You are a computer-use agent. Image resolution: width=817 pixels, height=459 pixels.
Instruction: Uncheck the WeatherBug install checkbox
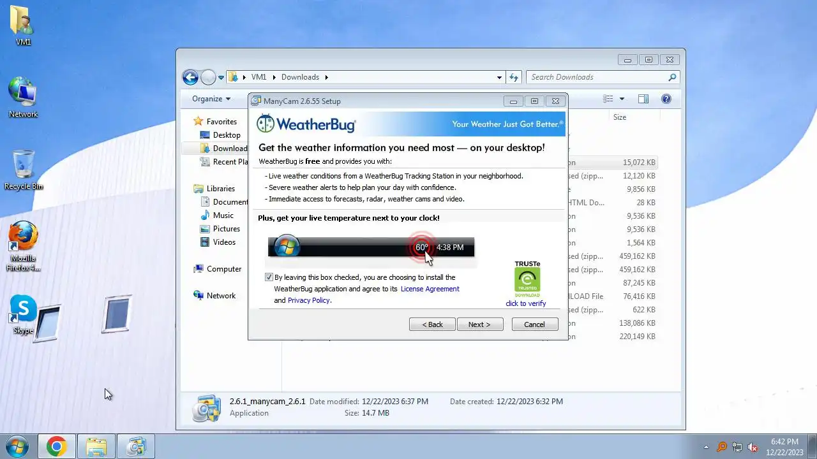[x=269, y=277]
